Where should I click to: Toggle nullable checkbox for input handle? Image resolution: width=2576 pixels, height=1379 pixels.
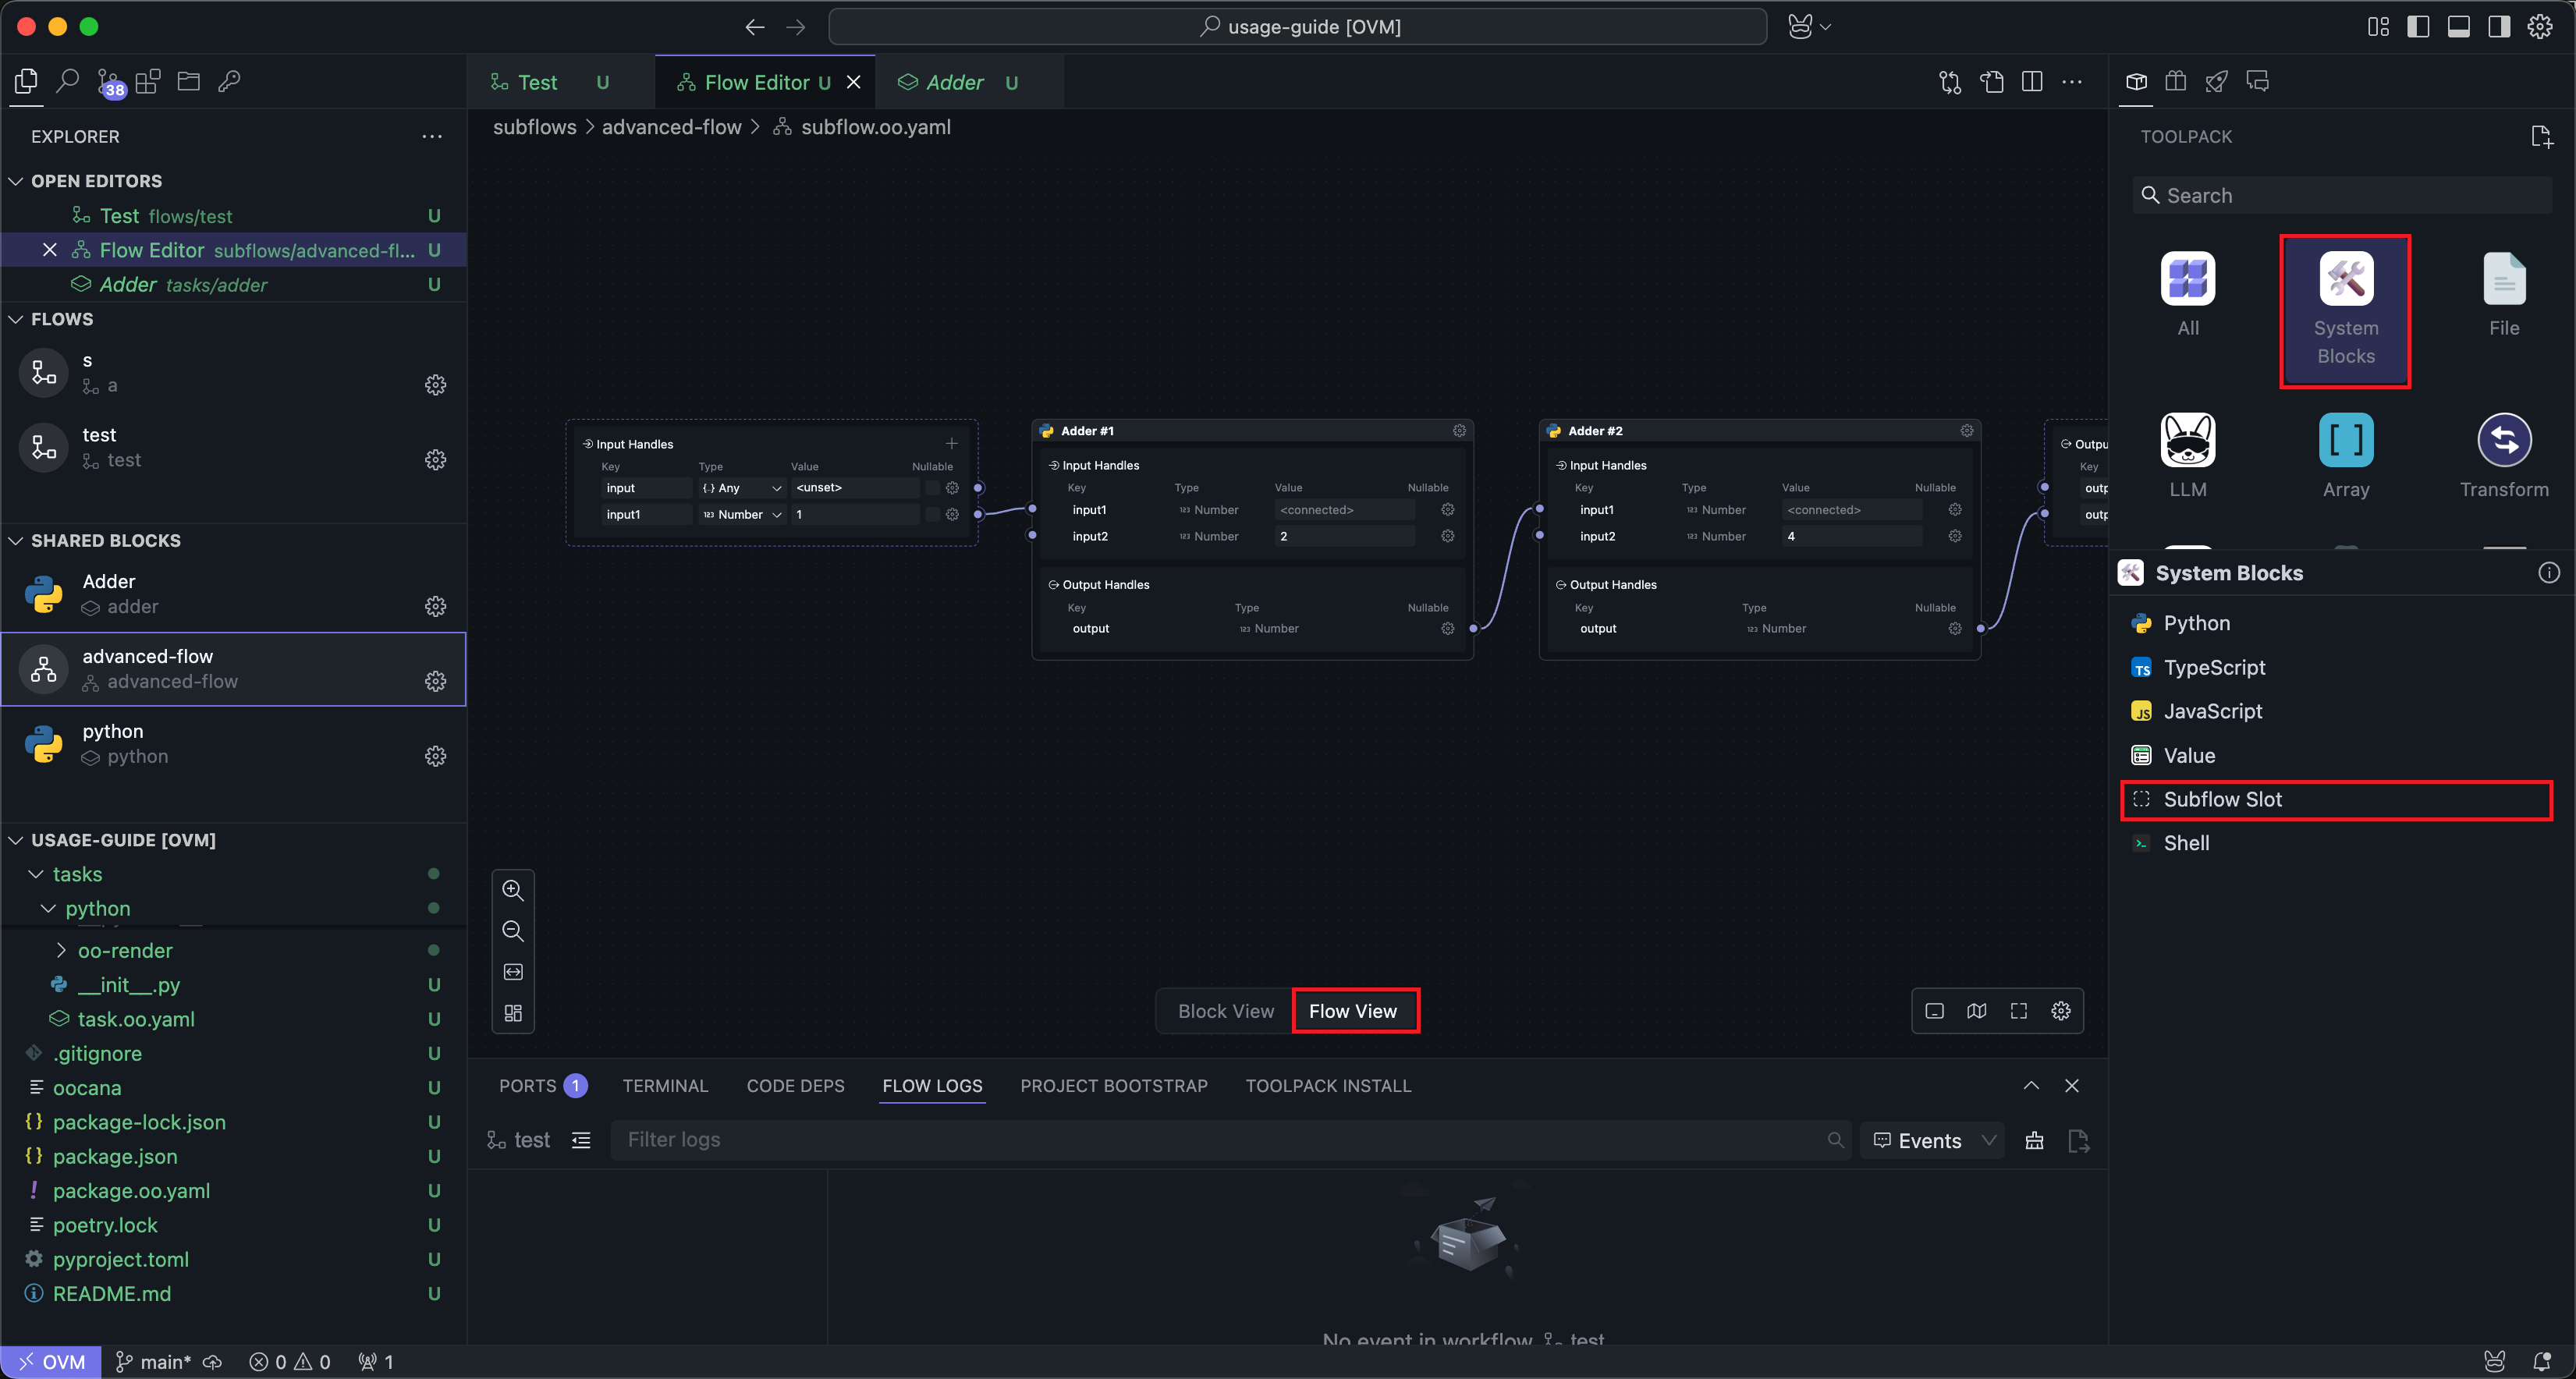(932, 488)
